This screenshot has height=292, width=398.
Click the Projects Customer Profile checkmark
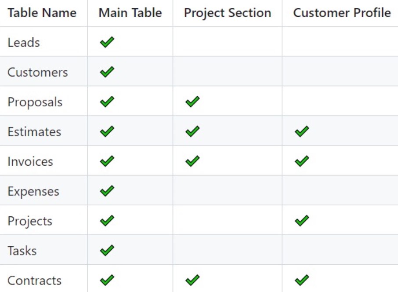click(302, 221)
